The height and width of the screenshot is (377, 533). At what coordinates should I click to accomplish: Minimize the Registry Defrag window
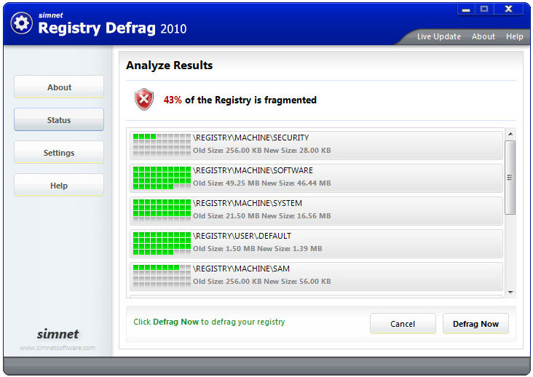[466, 9]
